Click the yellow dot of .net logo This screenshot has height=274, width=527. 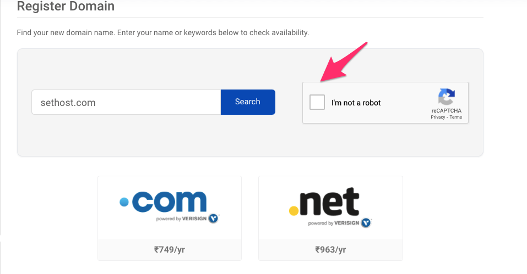pyautogui.click(x=294, y=210)
